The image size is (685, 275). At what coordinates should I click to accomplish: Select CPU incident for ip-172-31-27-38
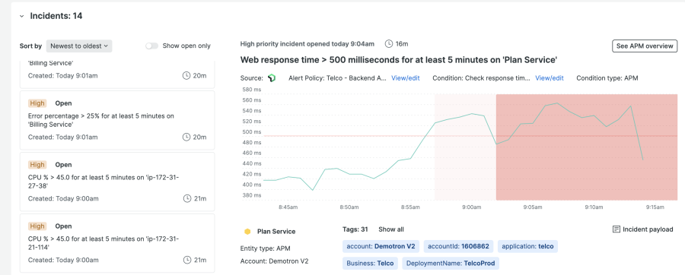click(117, 182)
